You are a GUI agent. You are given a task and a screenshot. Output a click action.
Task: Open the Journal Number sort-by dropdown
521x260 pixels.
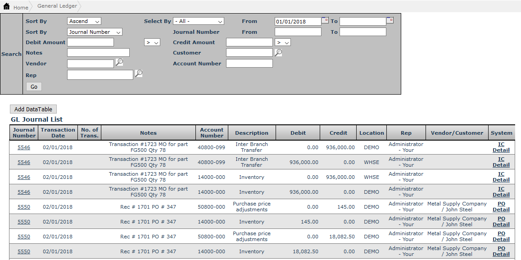(x=95, y=32)
